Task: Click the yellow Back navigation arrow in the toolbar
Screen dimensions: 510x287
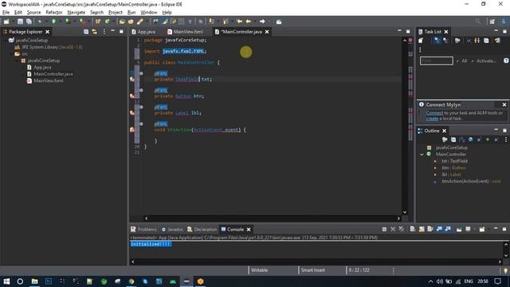Action: (249, 22)
